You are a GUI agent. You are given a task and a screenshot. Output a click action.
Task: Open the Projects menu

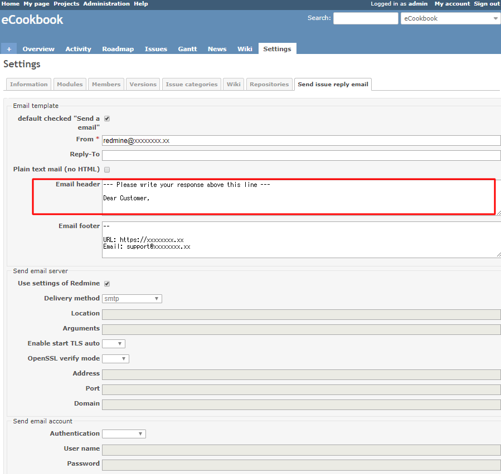pos(66,3)
